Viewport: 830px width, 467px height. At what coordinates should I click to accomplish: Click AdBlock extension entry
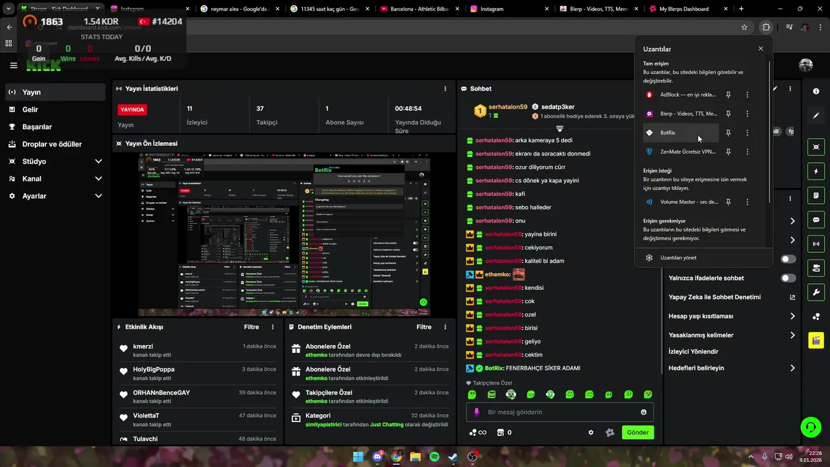682,95
